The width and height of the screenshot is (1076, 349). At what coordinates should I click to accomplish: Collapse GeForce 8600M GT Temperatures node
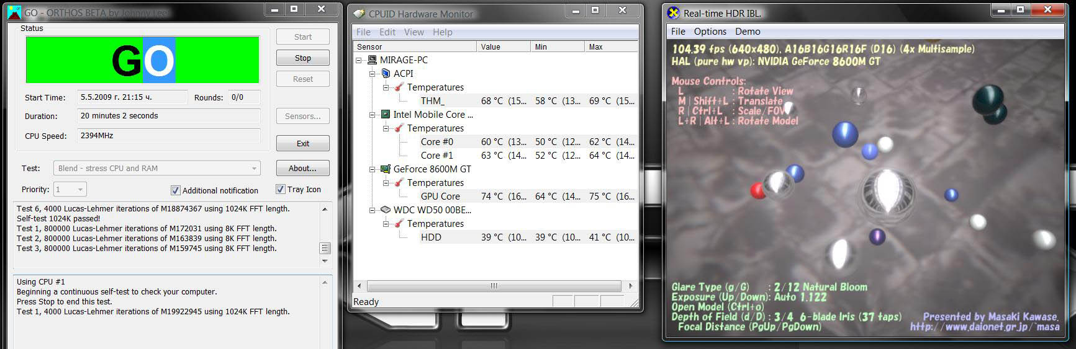click(386, 183)
